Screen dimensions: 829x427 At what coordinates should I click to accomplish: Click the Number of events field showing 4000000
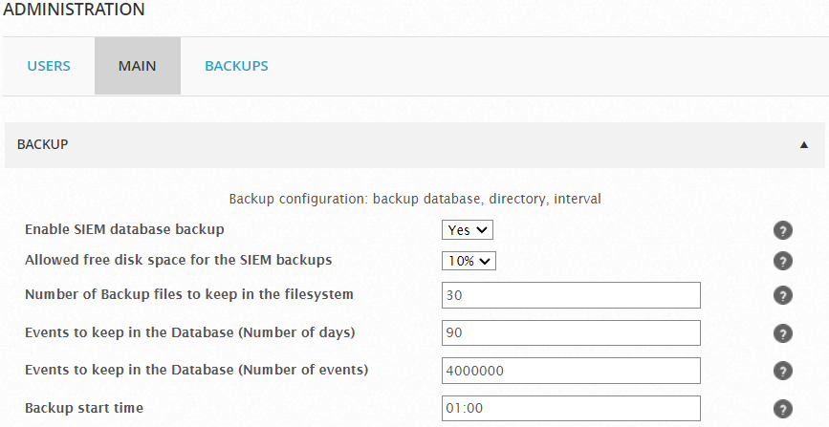[571, 371]
